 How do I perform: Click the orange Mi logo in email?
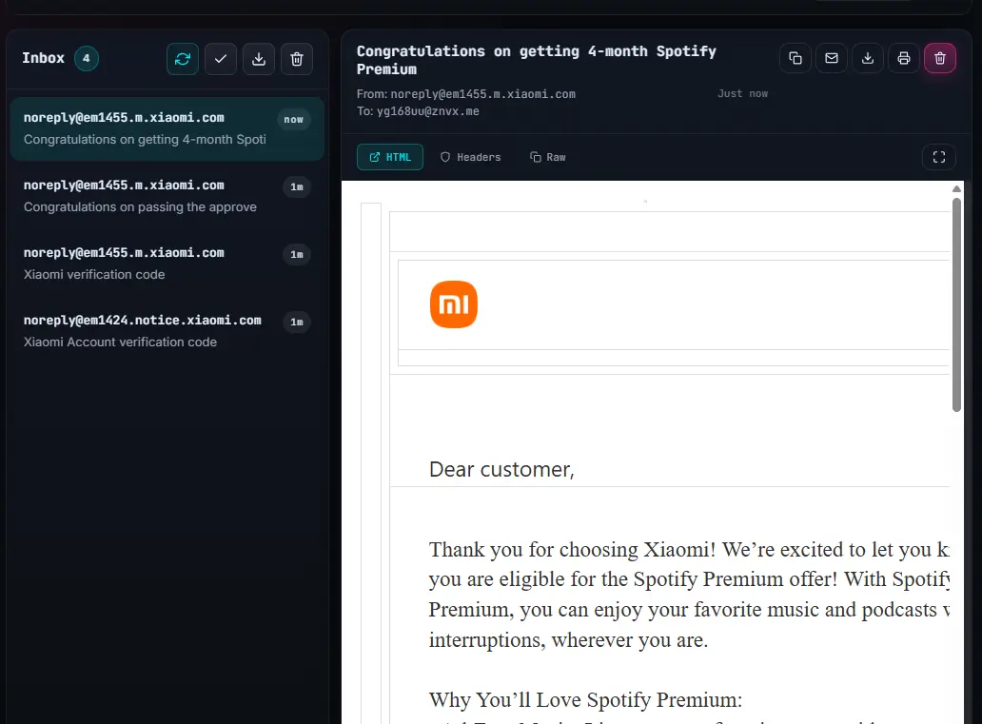point(454,304)
